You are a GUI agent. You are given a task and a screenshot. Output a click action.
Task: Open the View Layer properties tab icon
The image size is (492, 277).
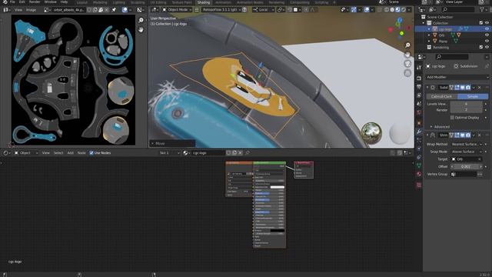pos(419,95)
